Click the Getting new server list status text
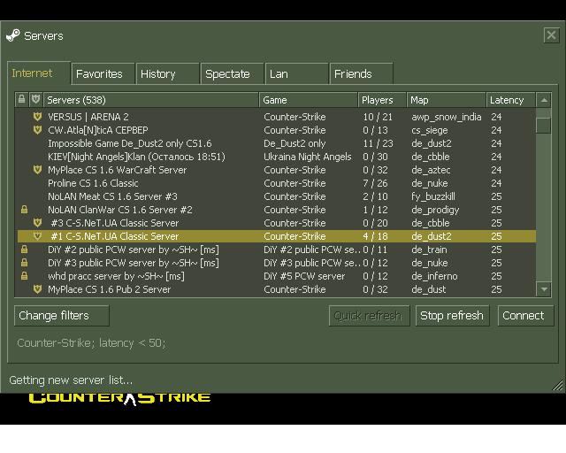566x453 pixels. [71, 380]
